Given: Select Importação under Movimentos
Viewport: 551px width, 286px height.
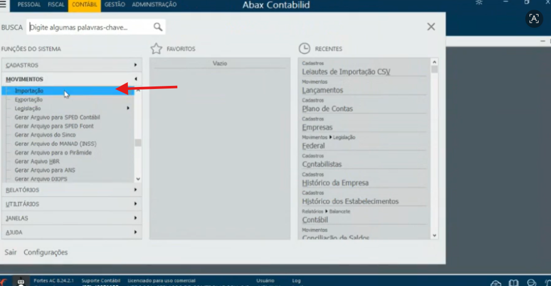Looking at the screenshot, I should coord(68,91).
